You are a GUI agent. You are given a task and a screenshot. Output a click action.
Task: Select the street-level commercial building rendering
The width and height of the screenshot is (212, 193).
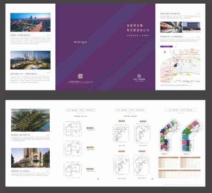pos(30,158)
